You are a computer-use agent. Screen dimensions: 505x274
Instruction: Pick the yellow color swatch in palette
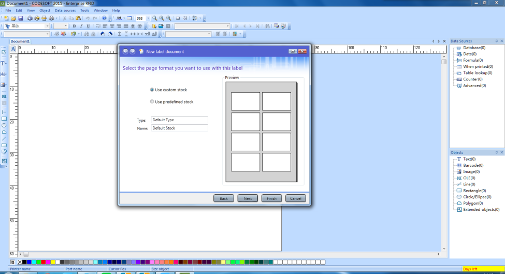[x=53, y=262]
